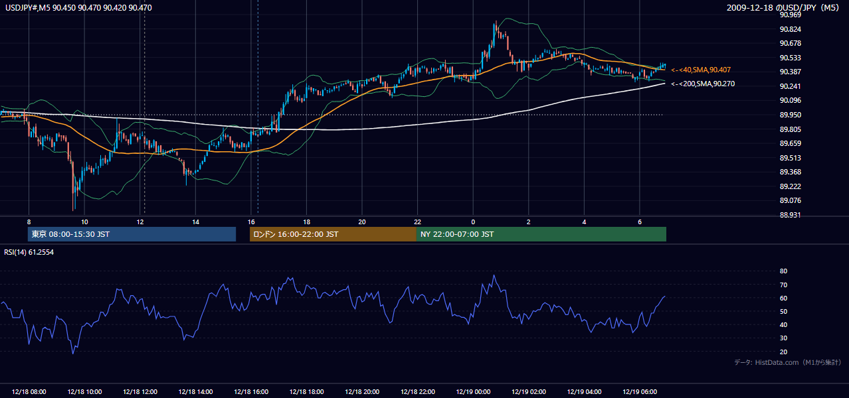Click price axis value 88.931
The height and width of the screenshot is (398, 849).
[791, 215]
